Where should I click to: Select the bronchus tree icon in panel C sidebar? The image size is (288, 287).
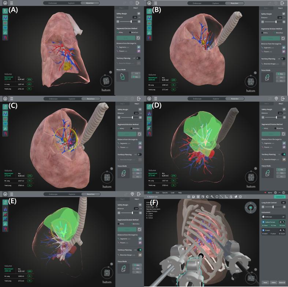[5, 128]
